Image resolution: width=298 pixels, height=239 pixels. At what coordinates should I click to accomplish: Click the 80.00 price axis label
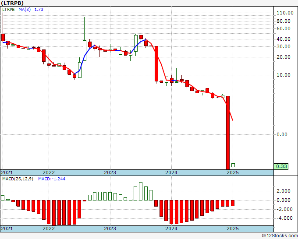pos(284,21)
